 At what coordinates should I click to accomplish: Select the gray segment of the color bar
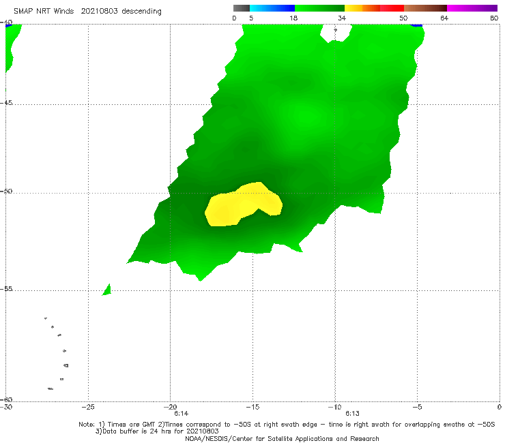(242, 8)
